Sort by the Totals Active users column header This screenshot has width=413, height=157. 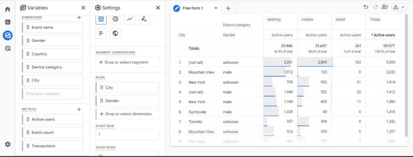click(383, 35)
